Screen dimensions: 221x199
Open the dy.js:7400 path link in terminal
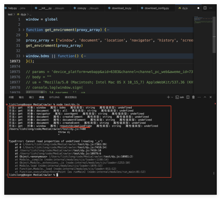click(x=47, y=129)
